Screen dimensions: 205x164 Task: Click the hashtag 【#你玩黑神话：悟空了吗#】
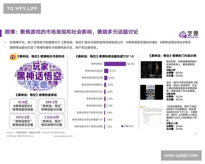tap(182, 106)
